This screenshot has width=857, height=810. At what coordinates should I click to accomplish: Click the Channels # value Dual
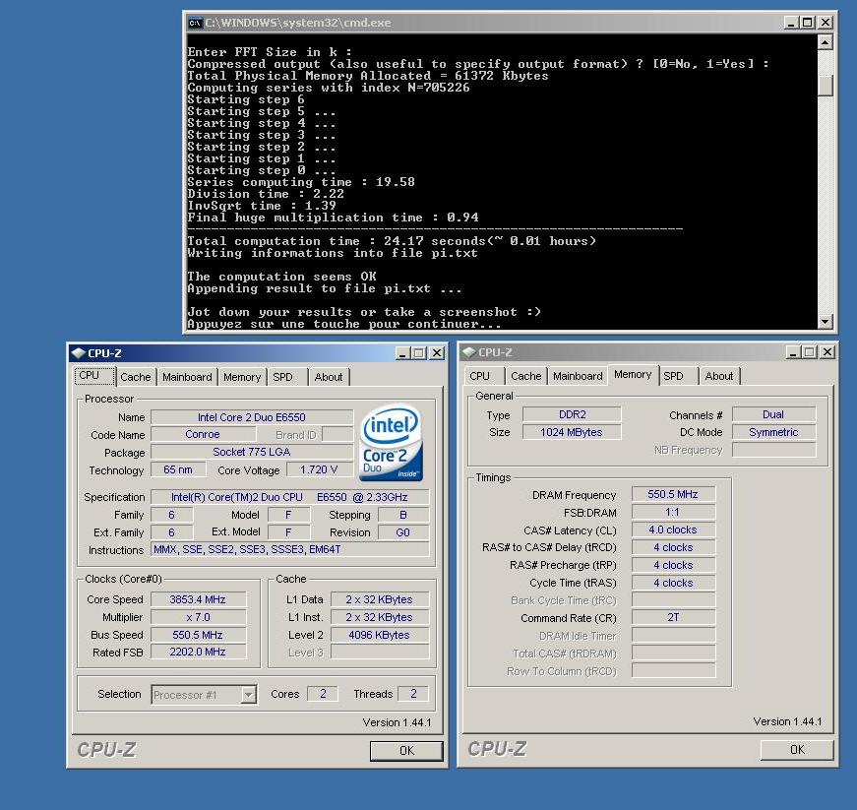point(773,414)
